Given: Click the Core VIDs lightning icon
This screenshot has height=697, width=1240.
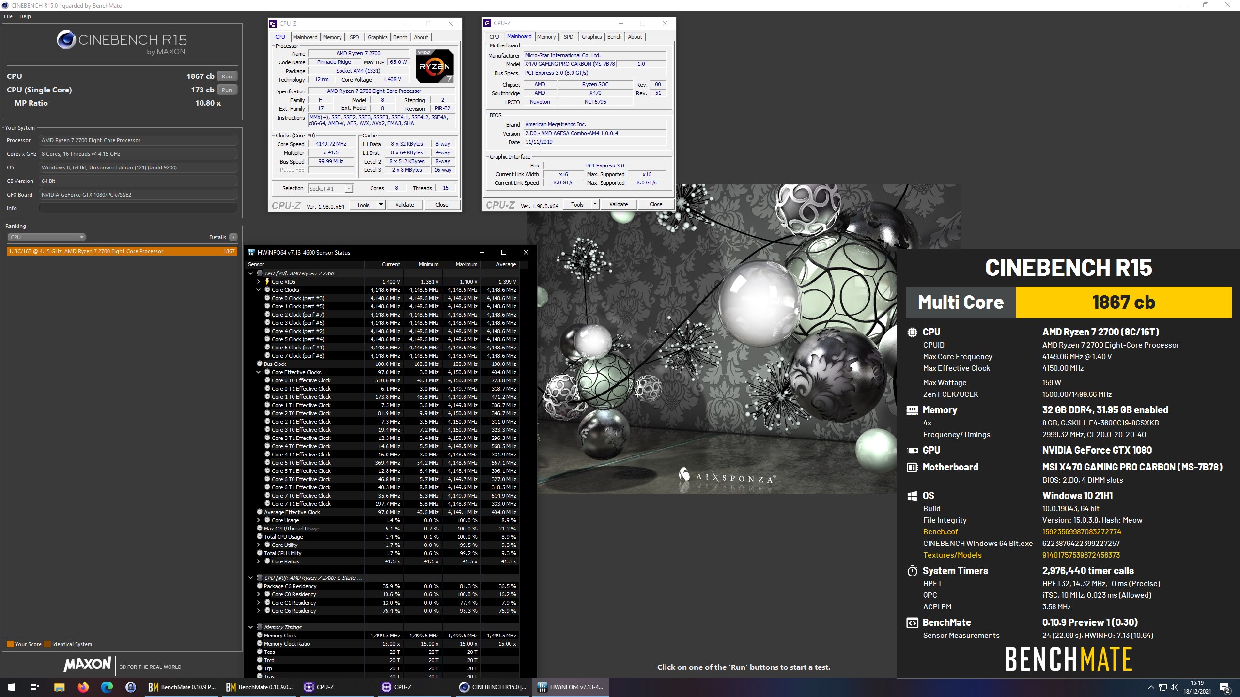Looking at the screenshot, I should coord(267,282).
